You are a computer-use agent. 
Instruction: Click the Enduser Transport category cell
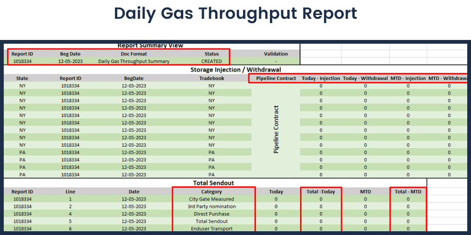pos(211,228)
